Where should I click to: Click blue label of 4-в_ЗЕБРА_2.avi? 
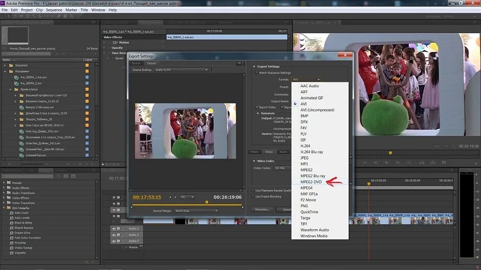[87, 83]
